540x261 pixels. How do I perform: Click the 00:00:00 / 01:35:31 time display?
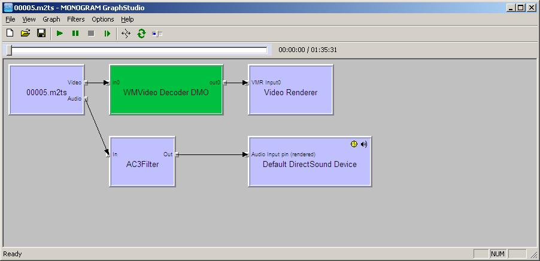[x=308, y=50]
